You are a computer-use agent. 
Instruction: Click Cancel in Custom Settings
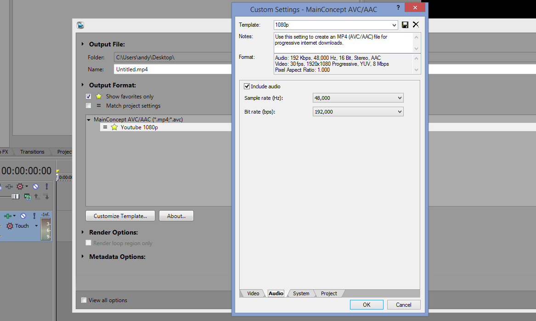point(404,304)
